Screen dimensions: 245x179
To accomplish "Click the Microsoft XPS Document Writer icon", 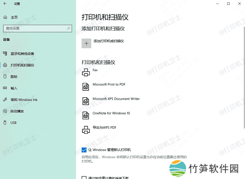I will point(86,101).
